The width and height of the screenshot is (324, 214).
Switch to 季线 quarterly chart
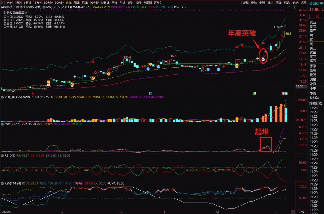tap(114, 2)
